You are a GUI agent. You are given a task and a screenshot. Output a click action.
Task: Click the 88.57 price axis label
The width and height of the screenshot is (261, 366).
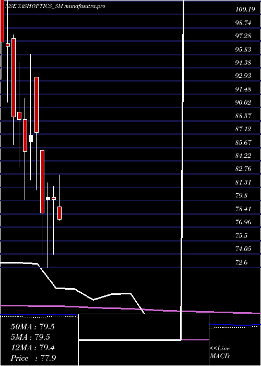click(x=243, y=116)
